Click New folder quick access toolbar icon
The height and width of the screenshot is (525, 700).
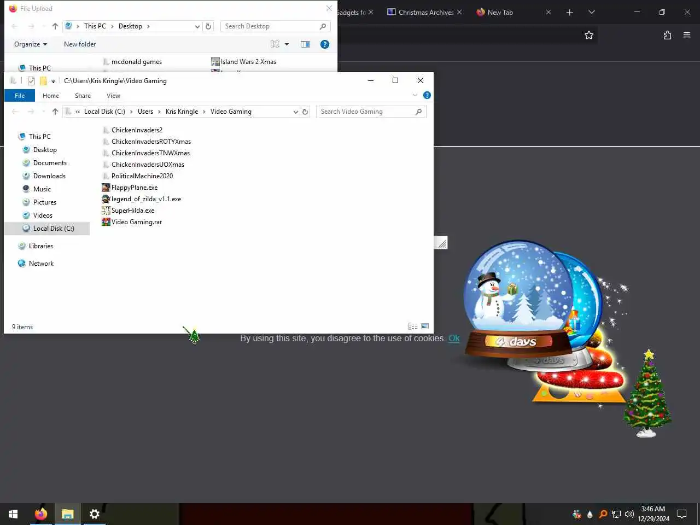pyautogui.click(x=43, y=81)
